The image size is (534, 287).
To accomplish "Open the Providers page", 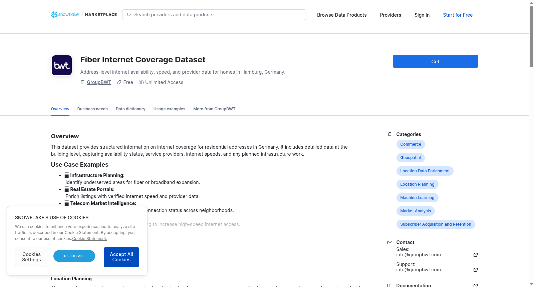I will [x=390, y=15].
